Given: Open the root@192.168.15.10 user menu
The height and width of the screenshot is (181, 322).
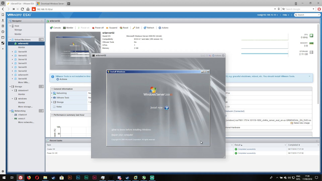Looking at the screenshot, I should point(267,15).
